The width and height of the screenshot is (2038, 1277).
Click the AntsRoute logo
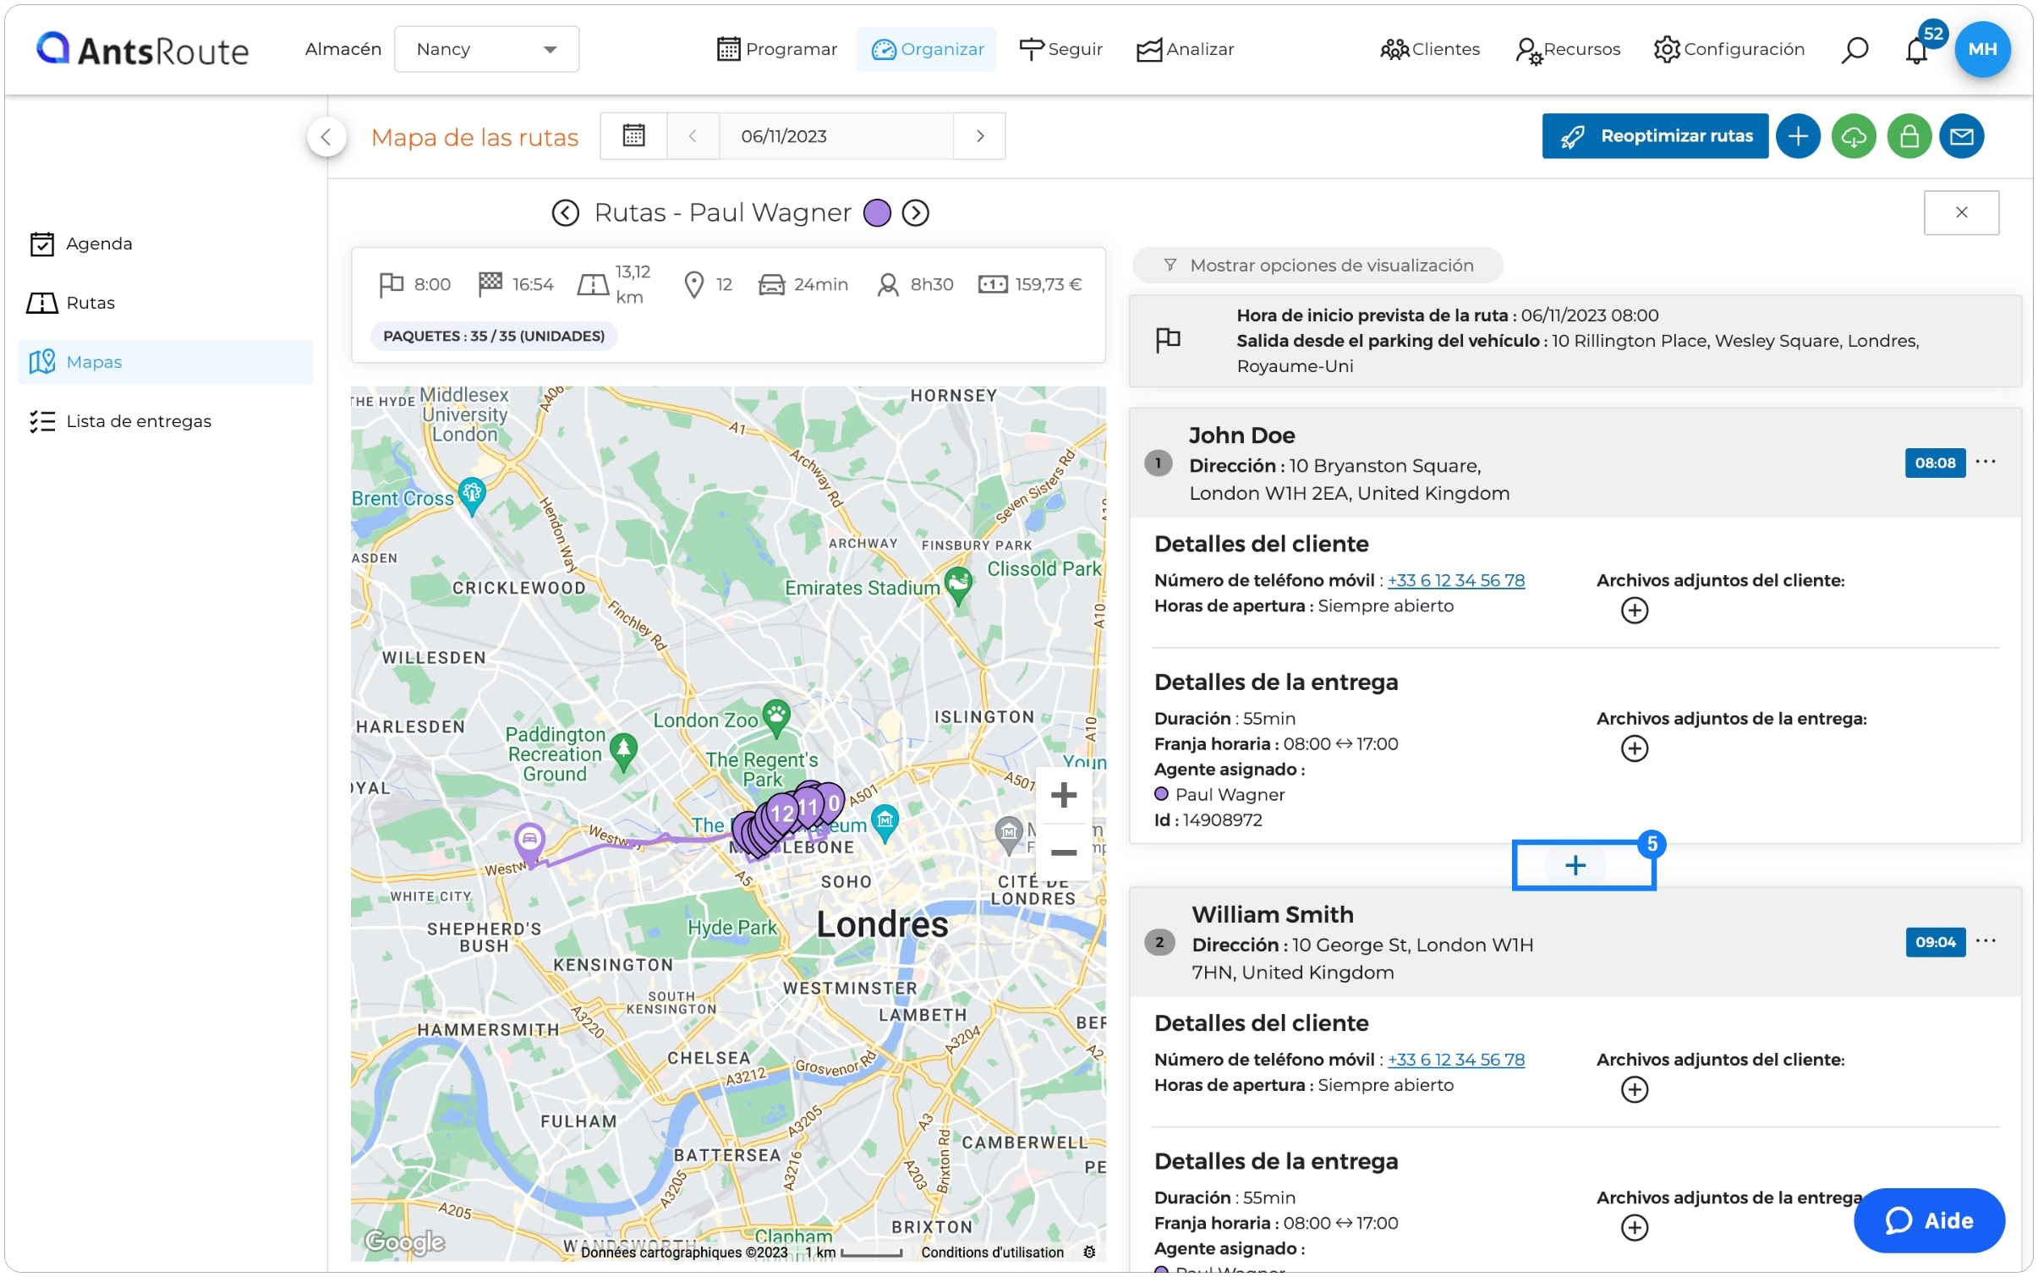pos(142,50)
